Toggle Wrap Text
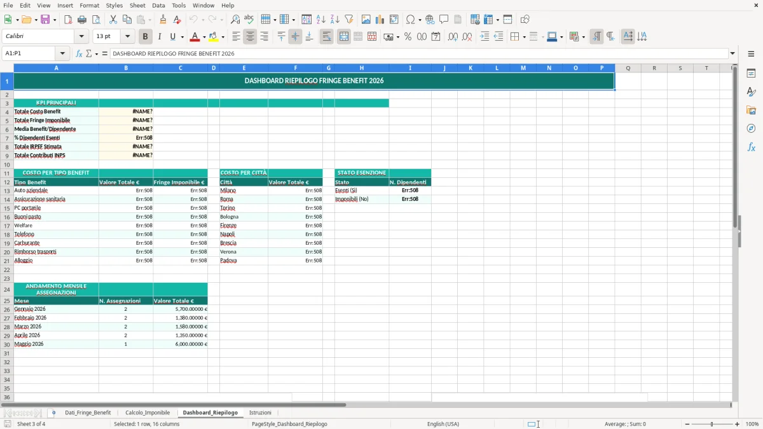Viewport: 763px width, 429px height. coord(327,37)
